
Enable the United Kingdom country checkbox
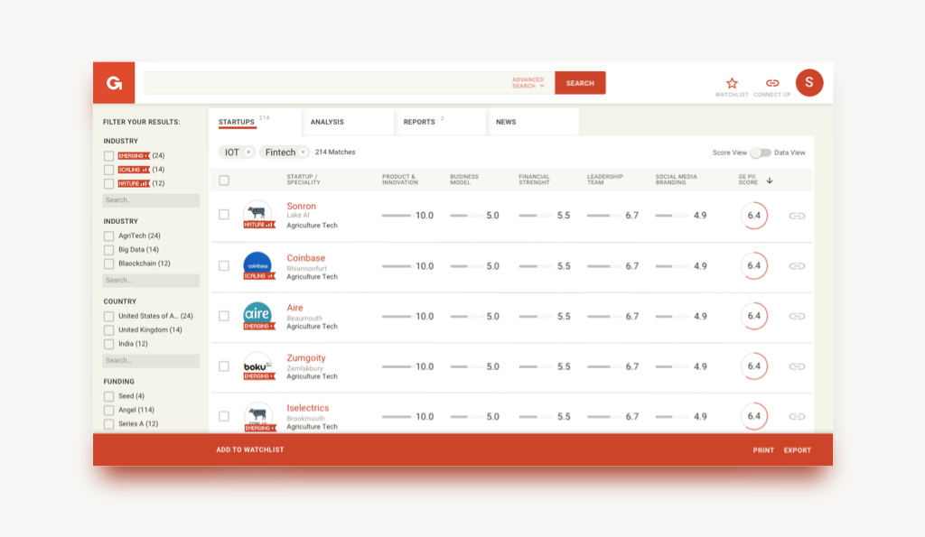[x=108, y=330]
